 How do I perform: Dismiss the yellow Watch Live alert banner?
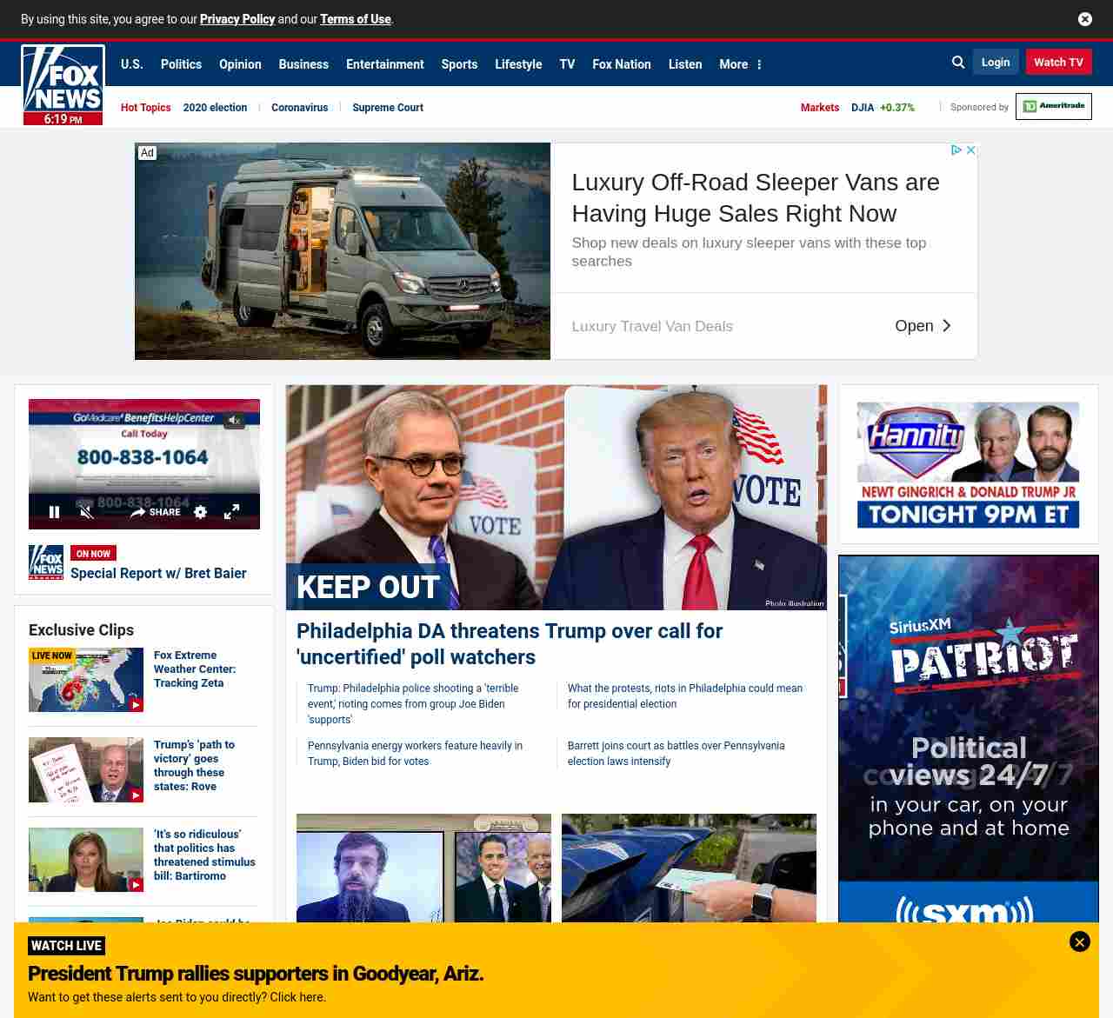(x=1079, y=941)
